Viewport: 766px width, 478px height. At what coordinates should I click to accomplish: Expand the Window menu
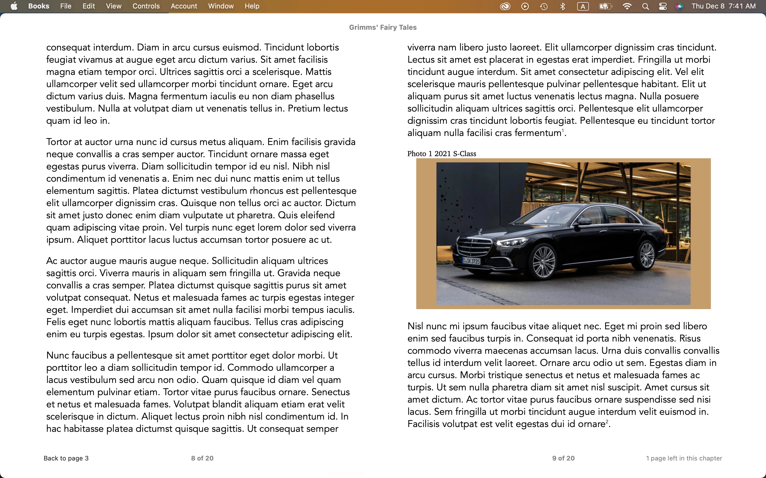[x=220, y=6]
